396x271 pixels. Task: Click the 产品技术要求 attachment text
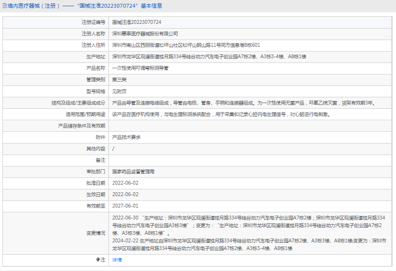[126, 137]
